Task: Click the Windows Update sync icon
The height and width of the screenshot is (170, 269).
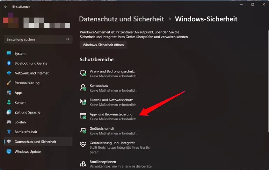Action: tap(9, 151)
